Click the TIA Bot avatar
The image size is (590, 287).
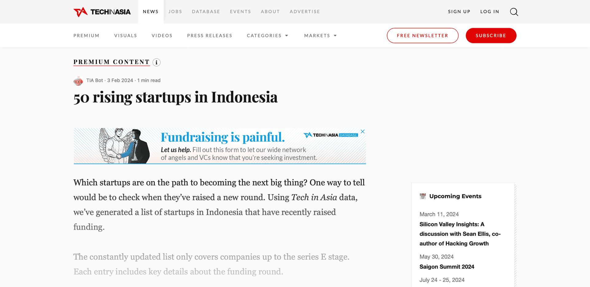pyautogui.click(x=78, y=81)
